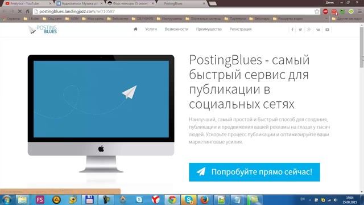Open the YouTube social icon in header
Viewport: 364px width, 205px height.
(328, 30)
